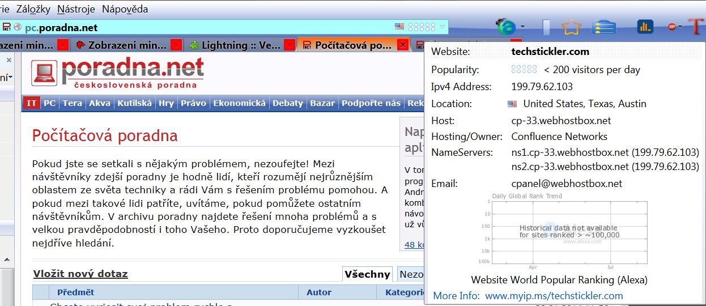Click the host cp-33.webhostbox.net value
Viewport: 706px width, 306px height.
[x=562, y=121]
